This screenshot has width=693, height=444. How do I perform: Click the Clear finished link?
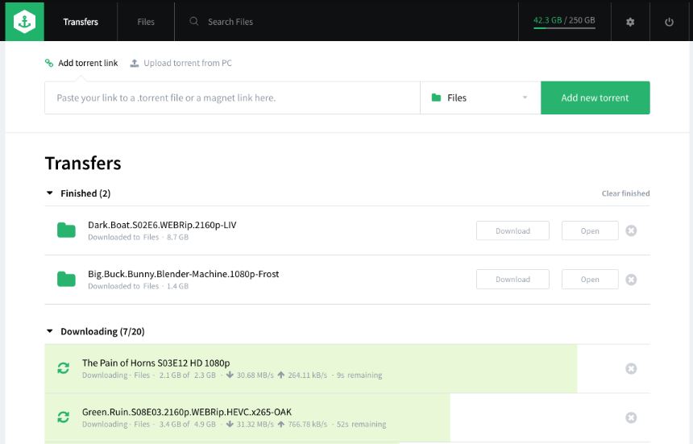tap(625, 193)
